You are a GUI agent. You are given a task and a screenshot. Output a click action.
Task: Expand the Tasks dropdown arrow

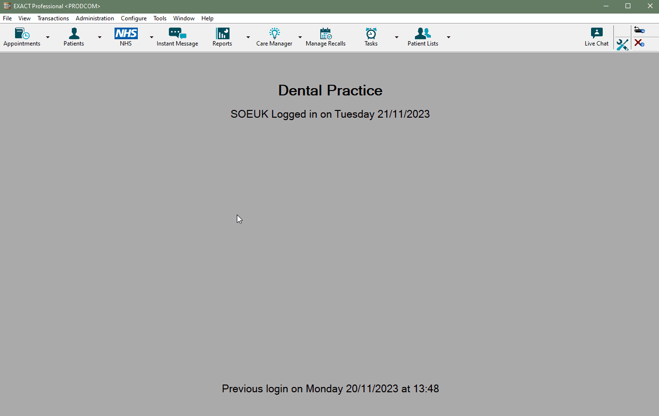click(x=396, y=37)
